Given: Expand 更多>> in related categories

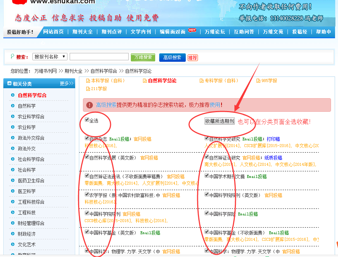Looking at the screenshot, I should [67, 83].
